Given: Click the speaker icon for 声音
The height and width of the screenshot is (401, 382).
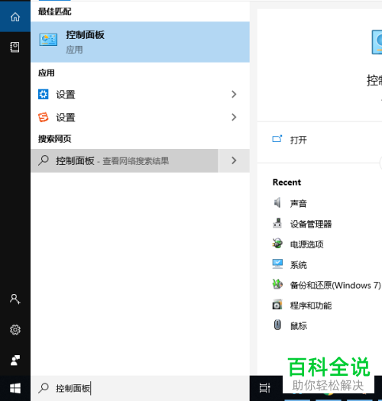Looking at the screenshot, I should [x=277, y=203].
